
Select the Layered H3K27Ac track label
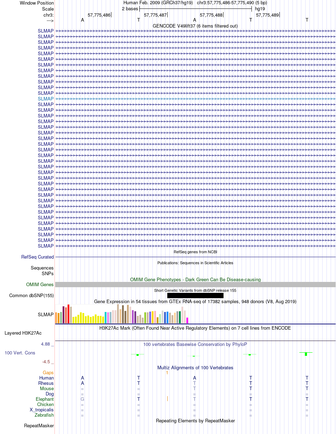[23, 333]
